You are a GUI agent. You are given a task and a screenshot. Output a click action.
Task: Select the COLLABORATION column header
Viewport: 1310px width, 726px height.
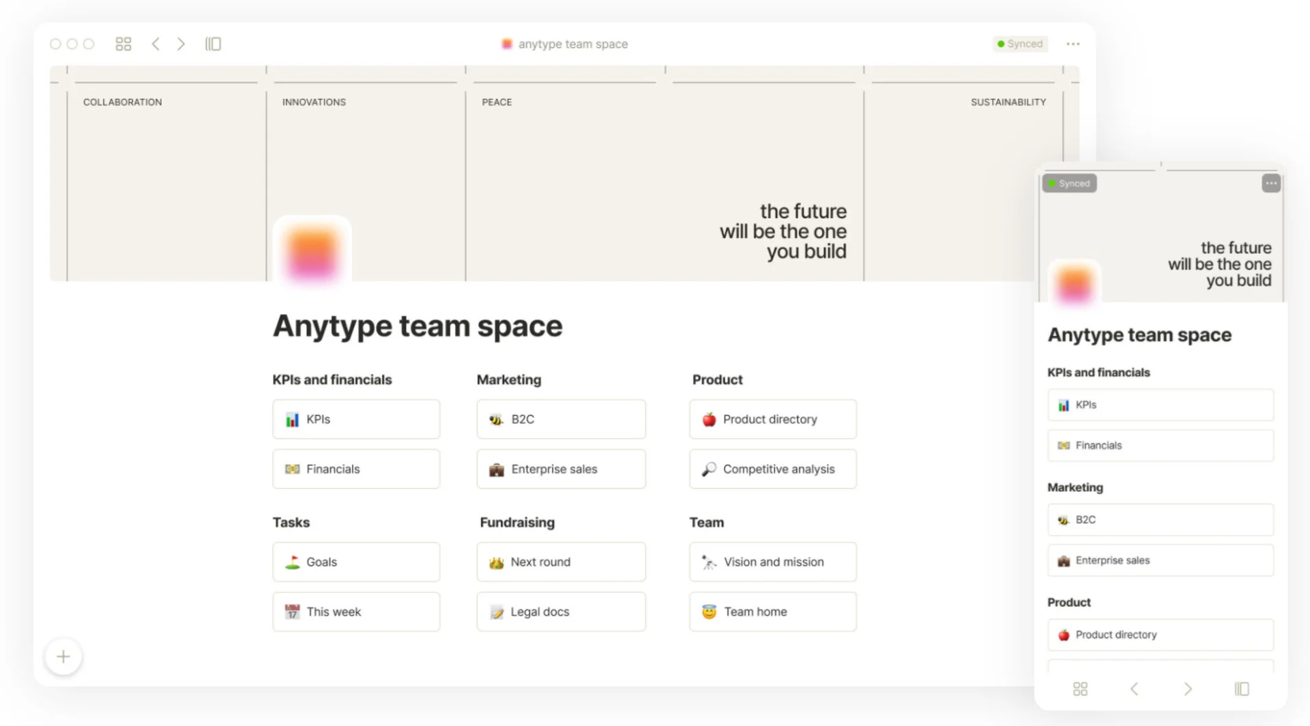[x=123, y=102]
